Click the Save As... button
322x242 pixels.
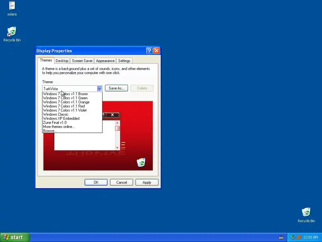(116, 88)
